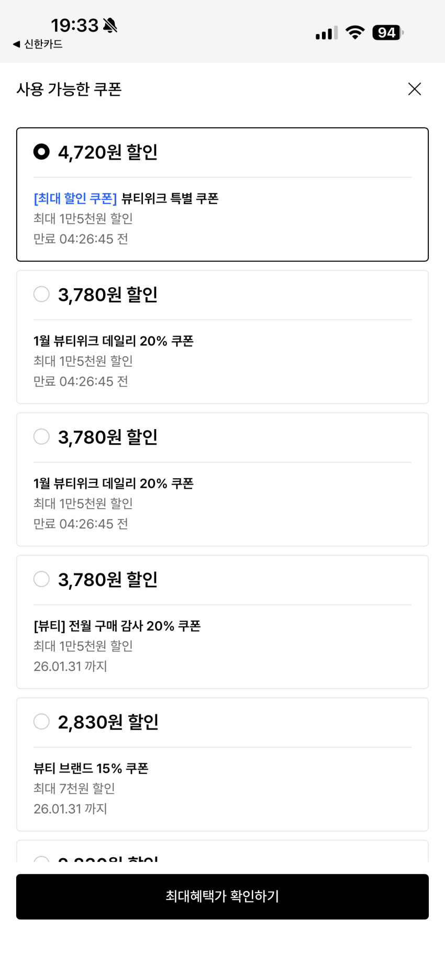This screenshot has height=966, width=445.
Task: Tap the 최대 7천원 할인 description
Action: pyautogui.click(x=74, y=788)
